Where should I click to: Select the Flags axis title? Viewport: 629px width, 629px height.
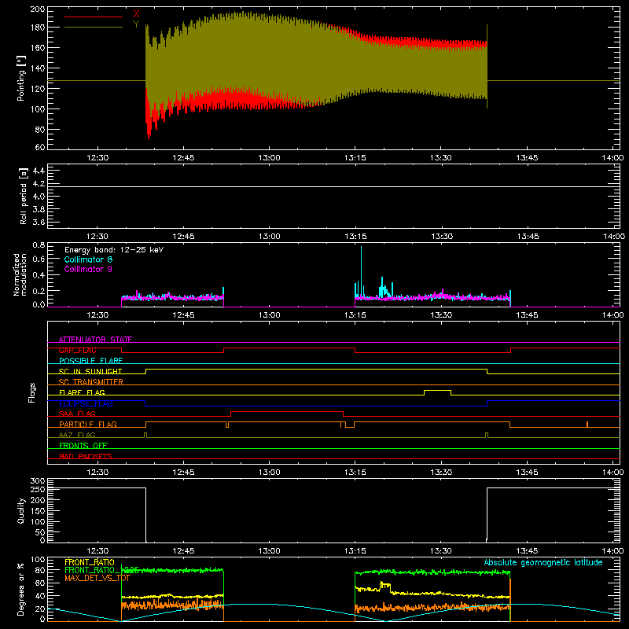click(31, 392)
